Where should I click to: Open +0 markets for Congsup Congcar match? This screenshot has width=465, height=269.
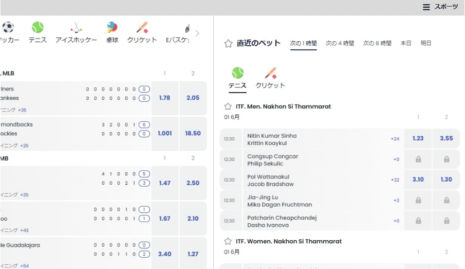397,159
